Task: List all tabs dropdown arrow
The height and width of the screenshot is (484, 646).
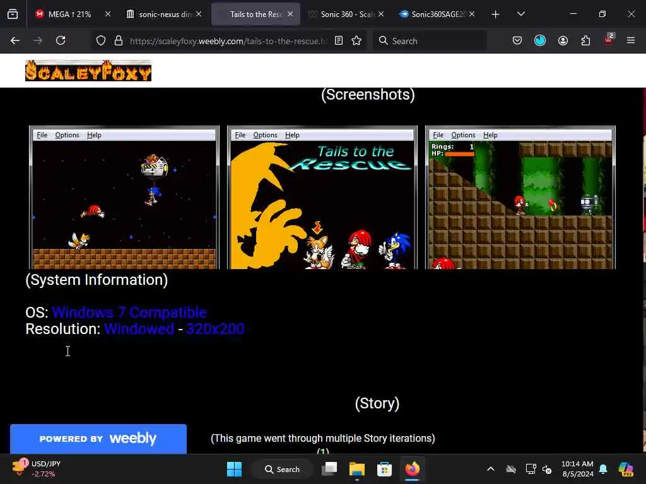Action: (x=520, y=14)
